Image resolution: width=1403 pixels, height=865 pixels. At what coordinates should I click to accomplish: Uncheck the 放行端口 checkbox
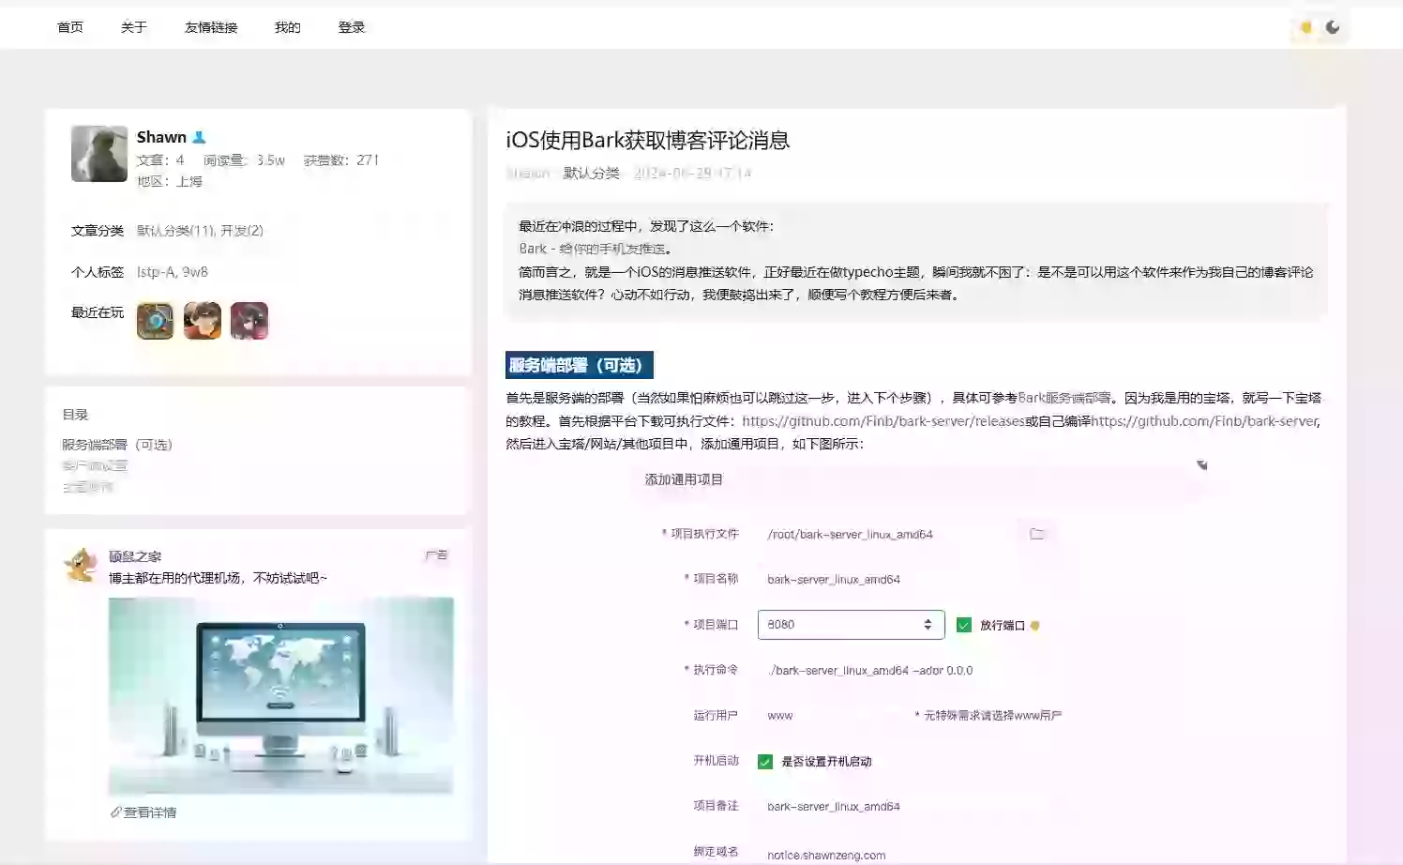click(x=963, y=624)
